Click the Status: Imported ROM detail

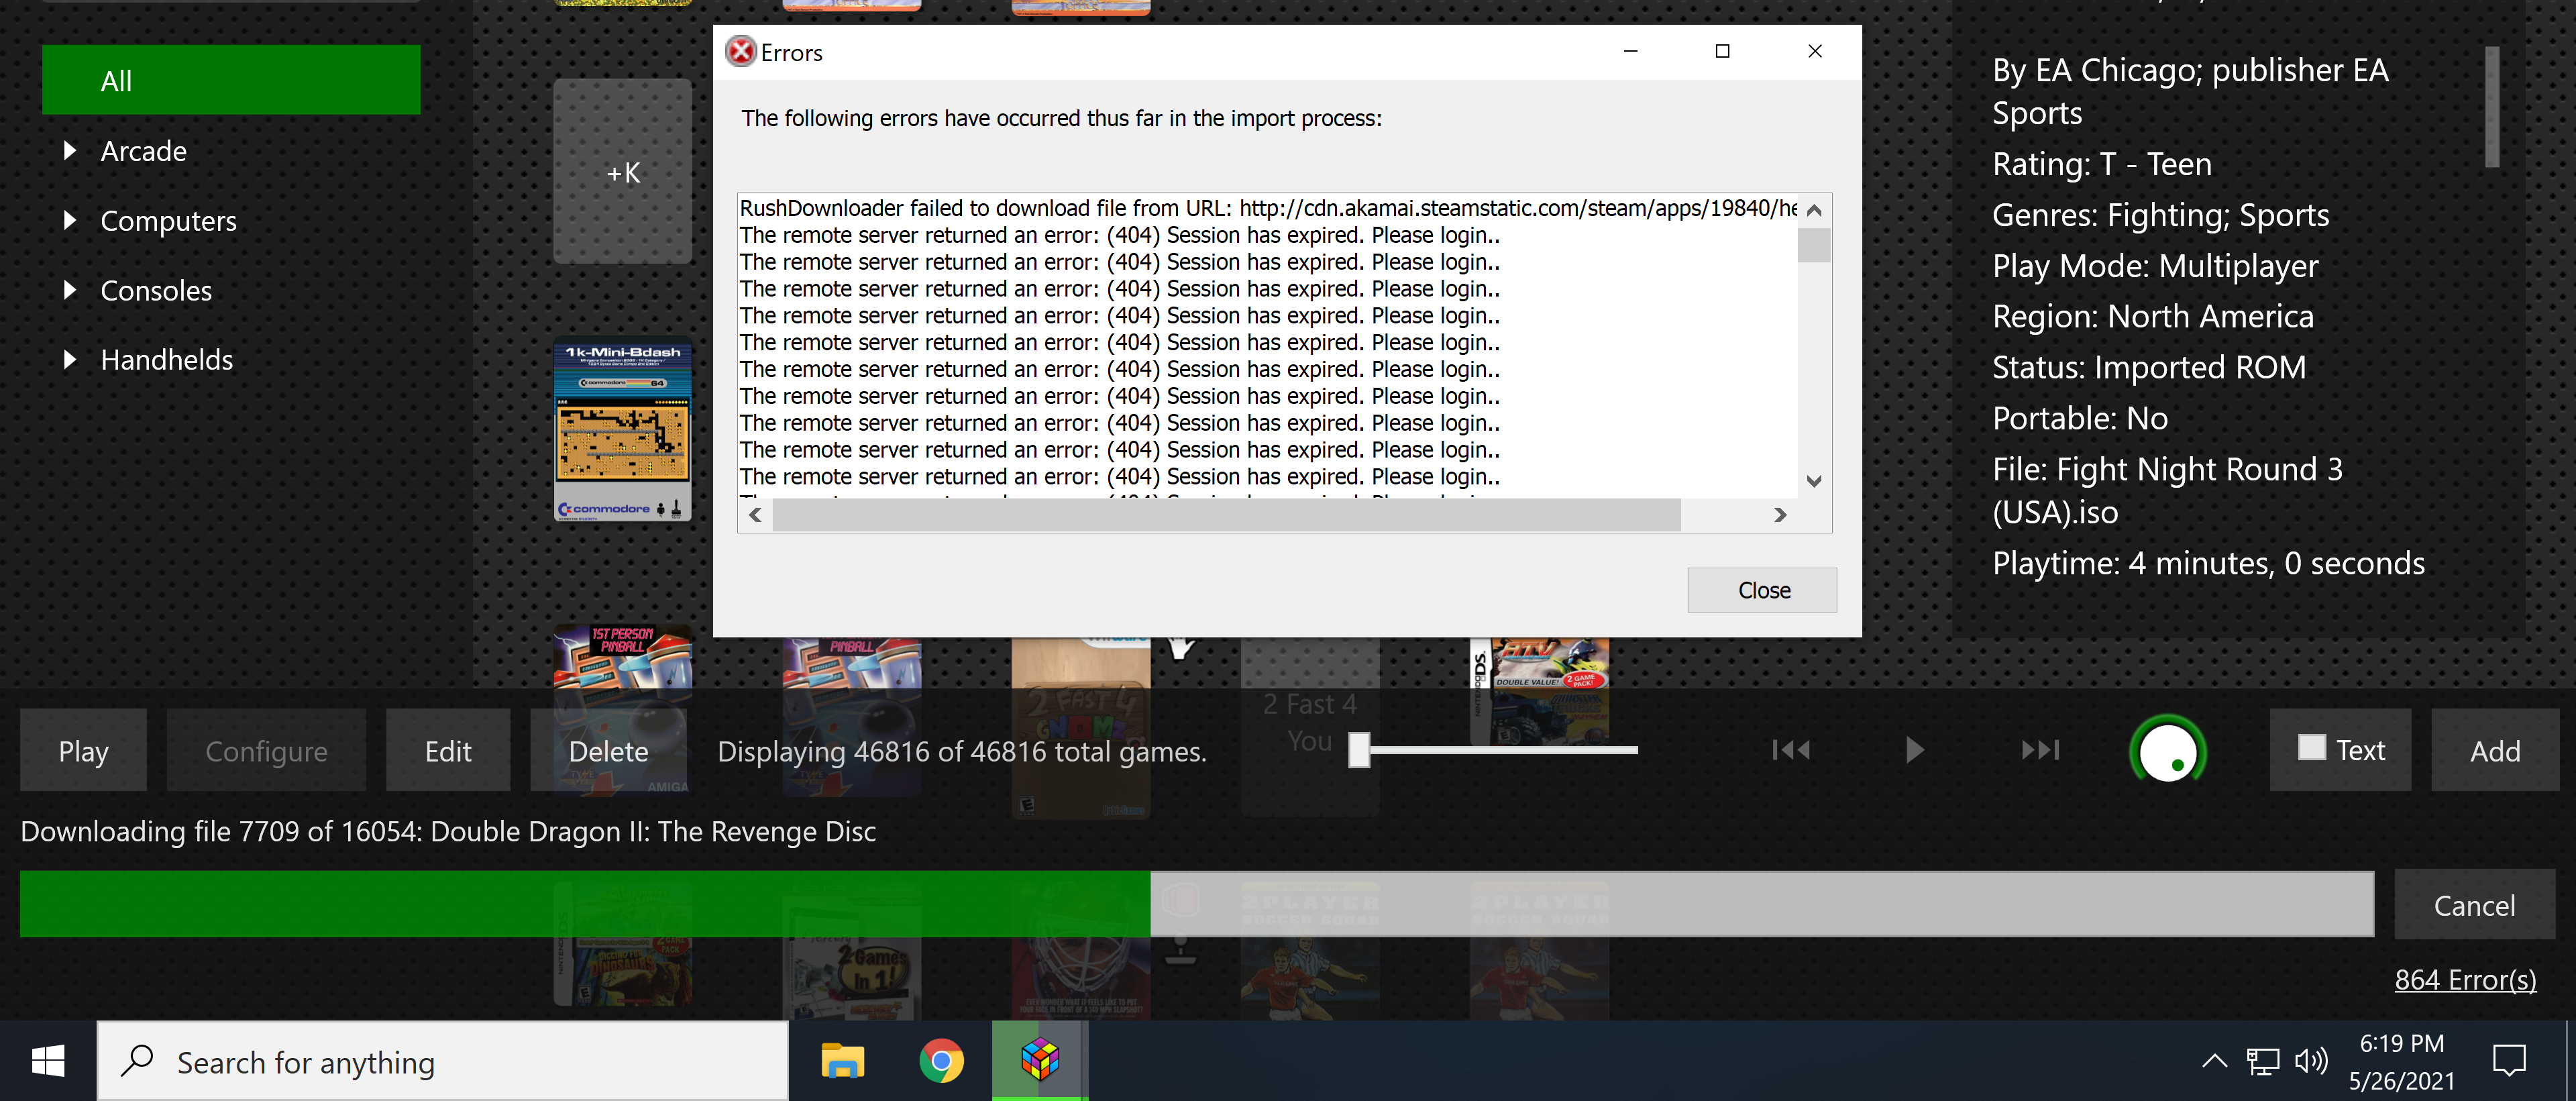point(2148,368)
